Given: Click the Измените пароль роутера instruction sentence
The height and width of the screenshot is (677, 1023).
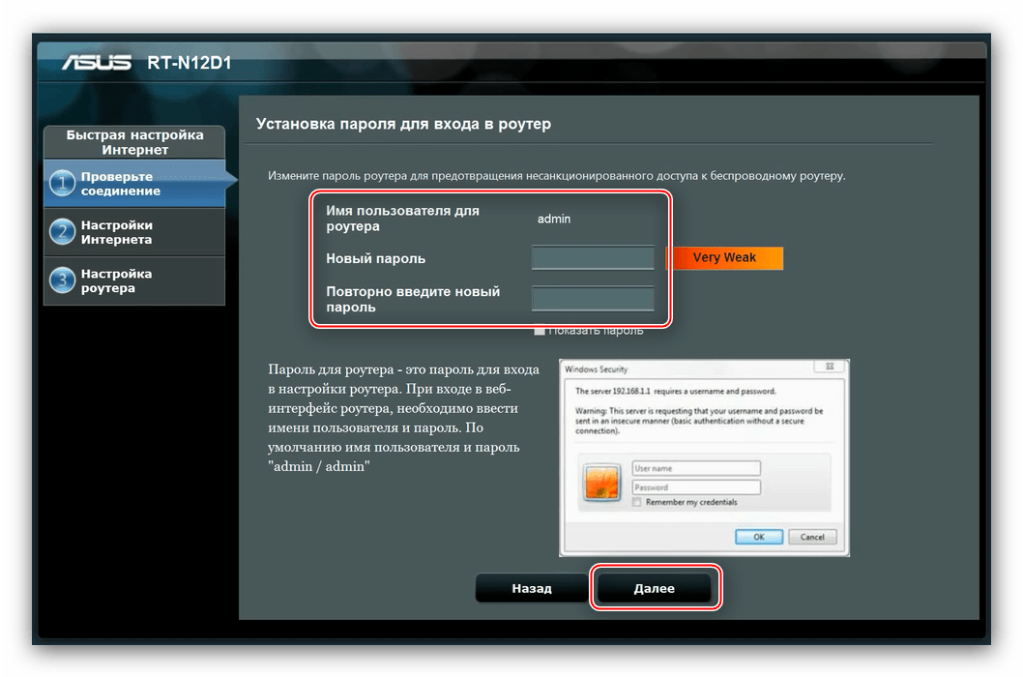Looking at the screenshot, I should click(x=557, y=176).
